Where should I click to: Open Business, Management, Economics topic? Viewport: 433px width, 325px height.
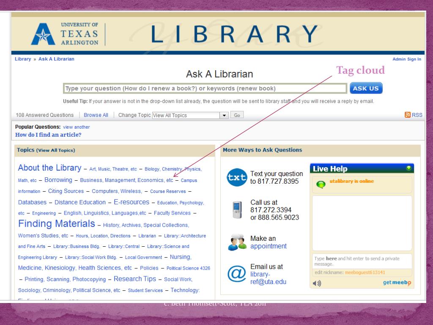click(126, 180)
